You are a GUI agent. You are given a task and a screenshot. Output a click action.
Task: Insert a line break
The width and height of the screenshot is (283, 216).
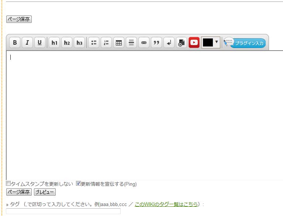(x=169, y=42)
